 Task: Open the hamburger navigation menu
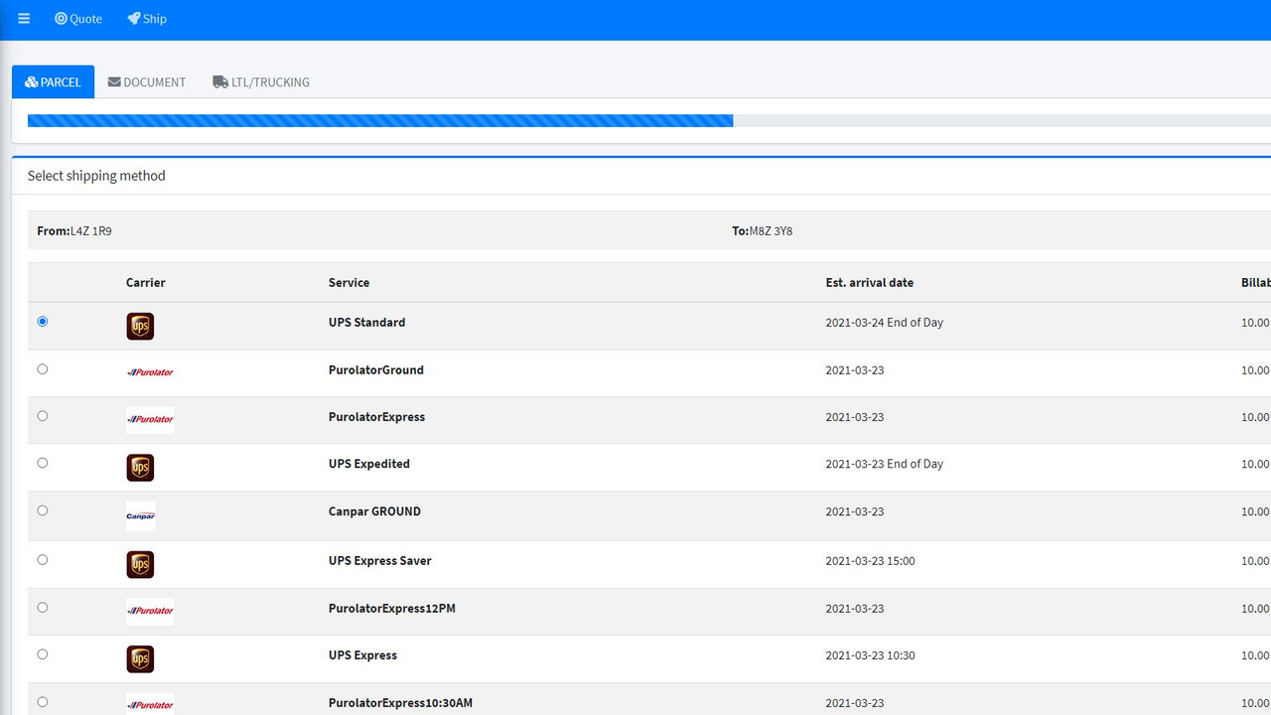(x=23, y=18)
